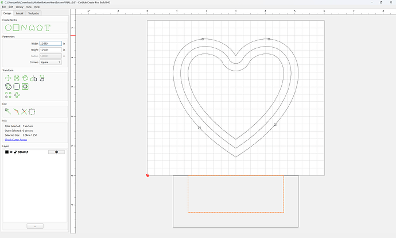Click the crossed-lines Trim Vectors tool

(24, 112)
